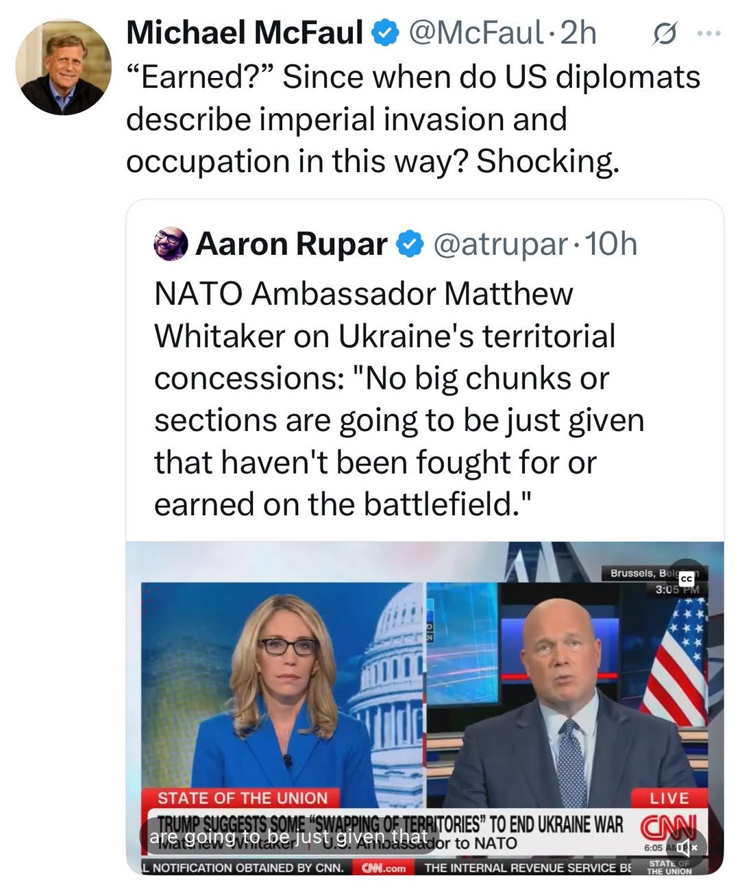The image size is (740, 893).
Task: Click Michael McFaul's blue verified badge
Action: tap(385, 33)
